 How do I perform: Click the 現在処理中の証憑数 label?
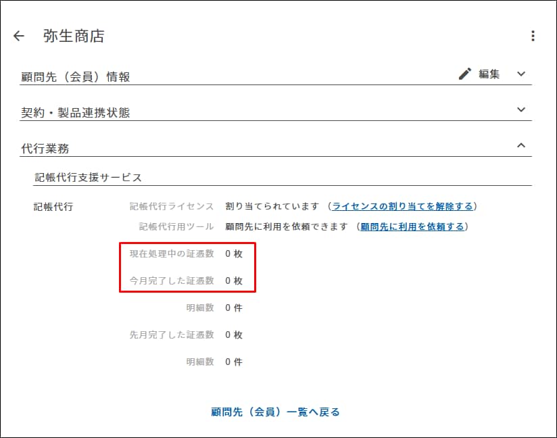(x=172, y=253)
